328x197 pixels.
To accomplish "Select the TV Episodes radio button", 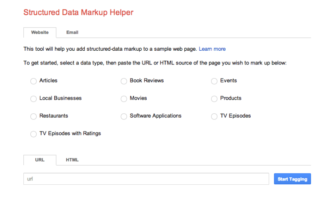I will [x=214, y=116].
